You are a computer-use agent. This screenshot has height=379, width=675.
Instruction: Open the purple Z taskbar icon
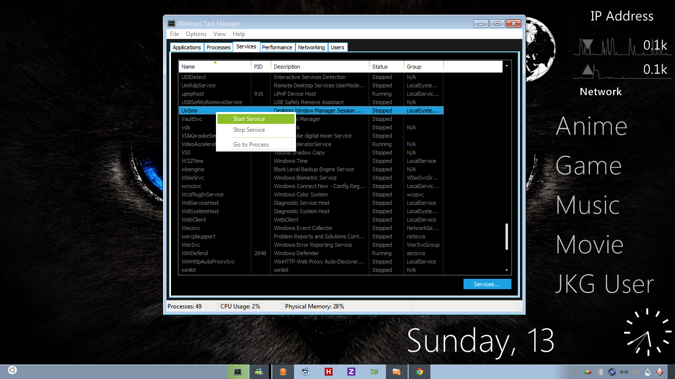(351, 372)
